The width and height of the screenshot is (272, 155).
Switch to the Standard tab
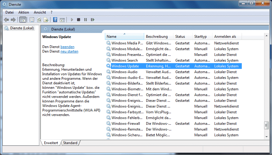pyautogui.click(x=70, y=143)
